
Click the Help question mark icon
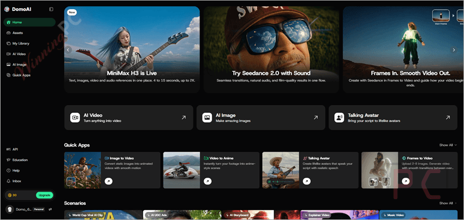(x=8, y=170)
